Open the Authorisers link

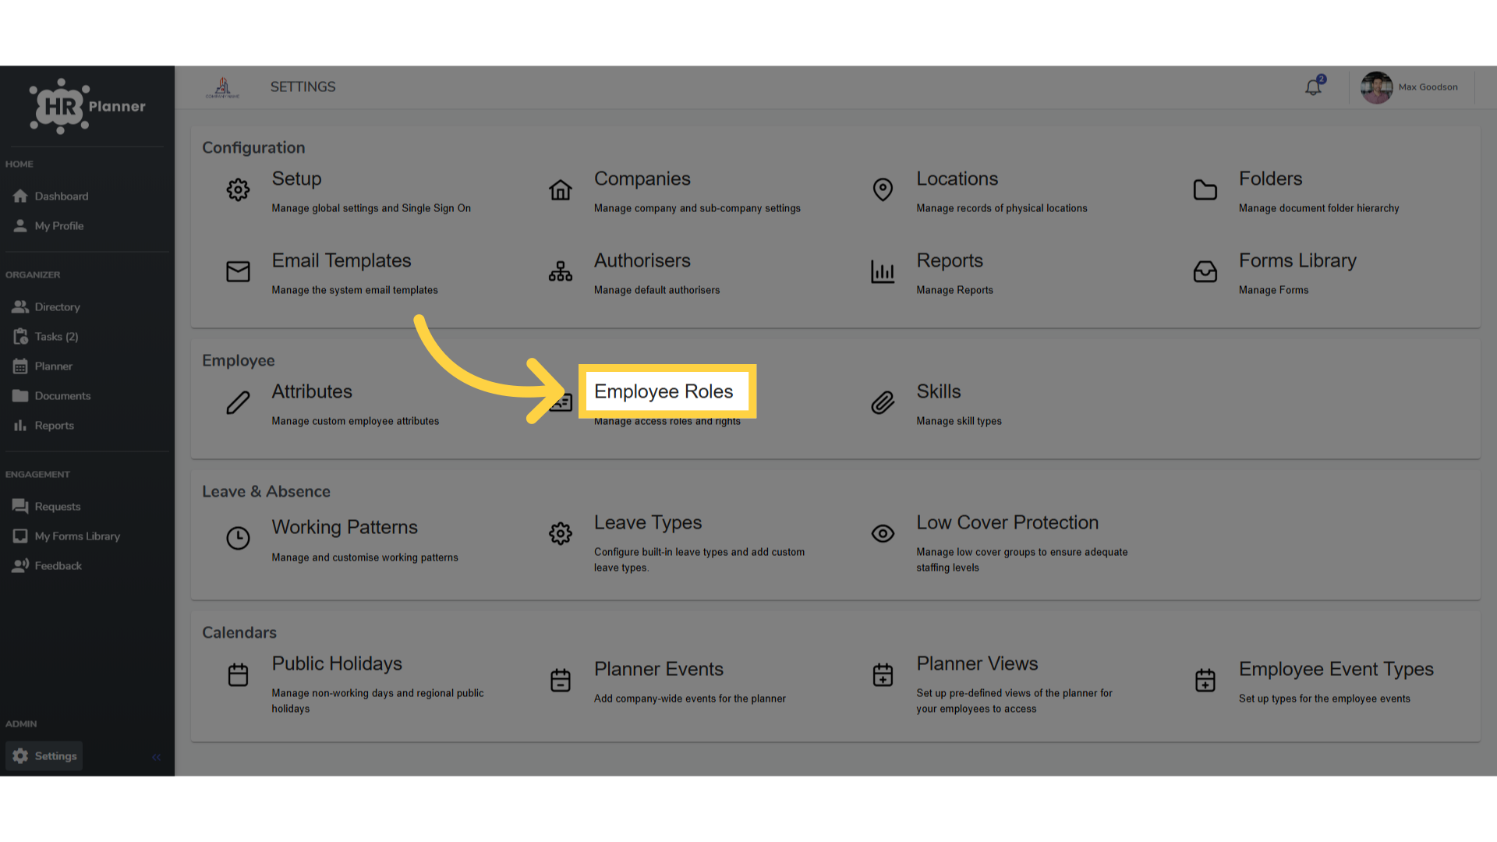(642, 260)
